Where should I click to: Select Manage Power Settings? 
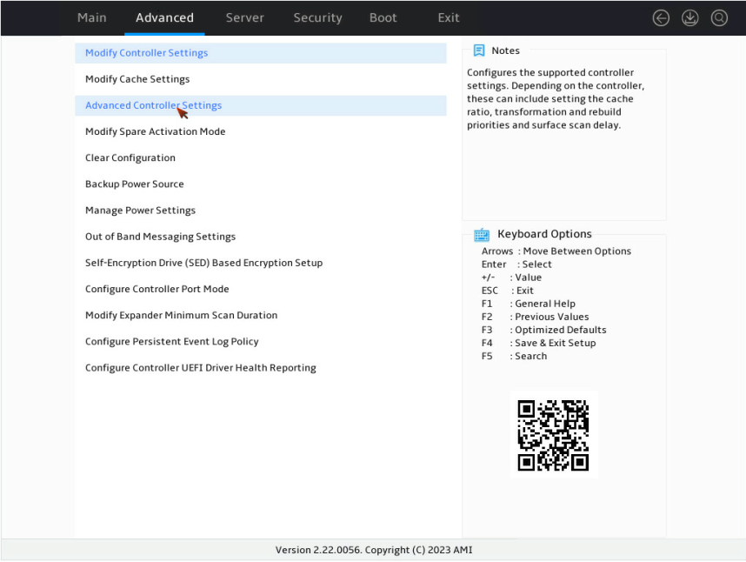point(261,211)
